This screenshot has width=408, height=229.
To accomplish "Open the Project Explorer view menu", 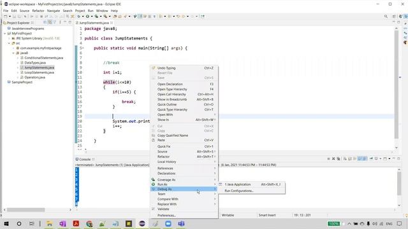I will pos(60,22).
